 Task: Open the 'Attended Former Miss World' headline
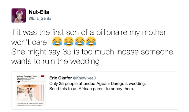(27, 78)
